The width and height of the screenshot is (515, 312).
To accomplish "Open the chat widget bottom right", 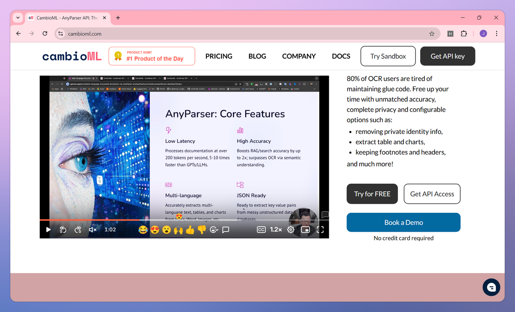I will [491, 287].
